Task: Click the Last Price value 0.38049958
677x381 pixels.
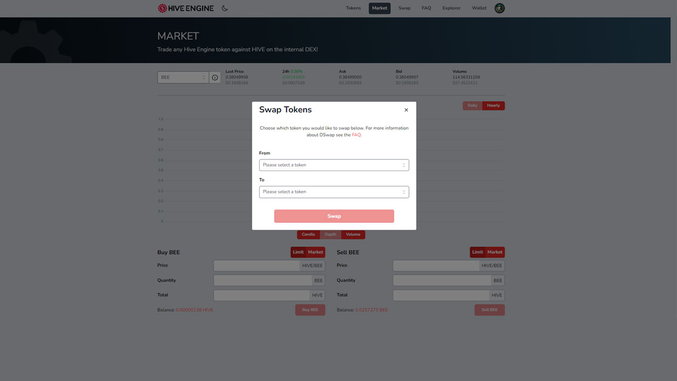Action: [x=237, y=78]
